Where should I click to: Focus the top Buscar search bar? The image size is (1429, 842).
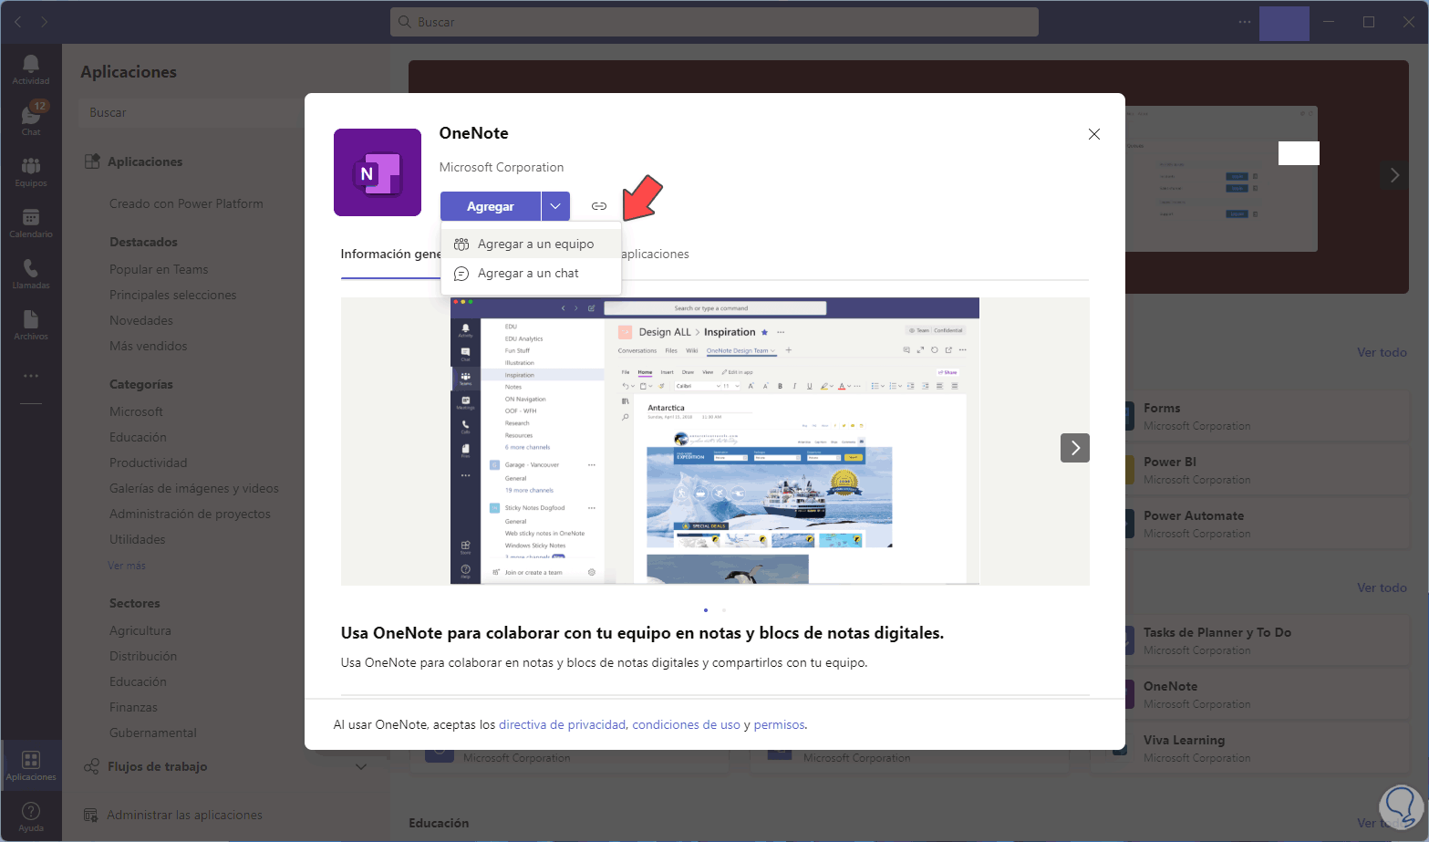click(x=714, y=22)
